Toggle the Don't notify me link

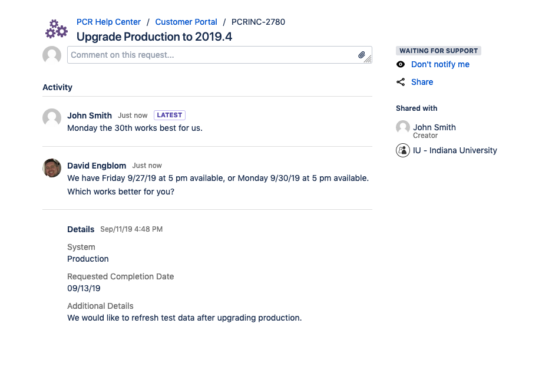pyautogui.click(x=440, y=64)
